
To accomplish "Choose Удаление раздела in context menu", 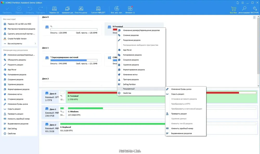I will 141,65.
